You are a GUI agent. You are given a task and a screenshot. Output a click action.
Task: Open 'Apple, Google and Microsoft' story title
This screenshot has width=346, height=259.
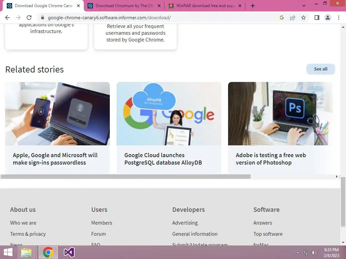(55, 159)
